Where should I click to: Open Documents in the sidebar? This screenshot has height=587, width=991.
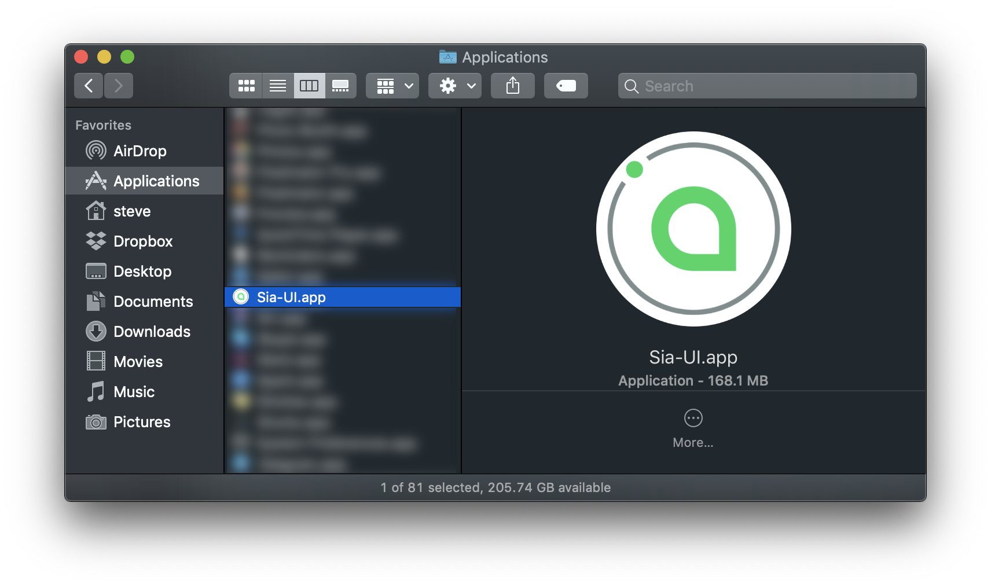144,302
